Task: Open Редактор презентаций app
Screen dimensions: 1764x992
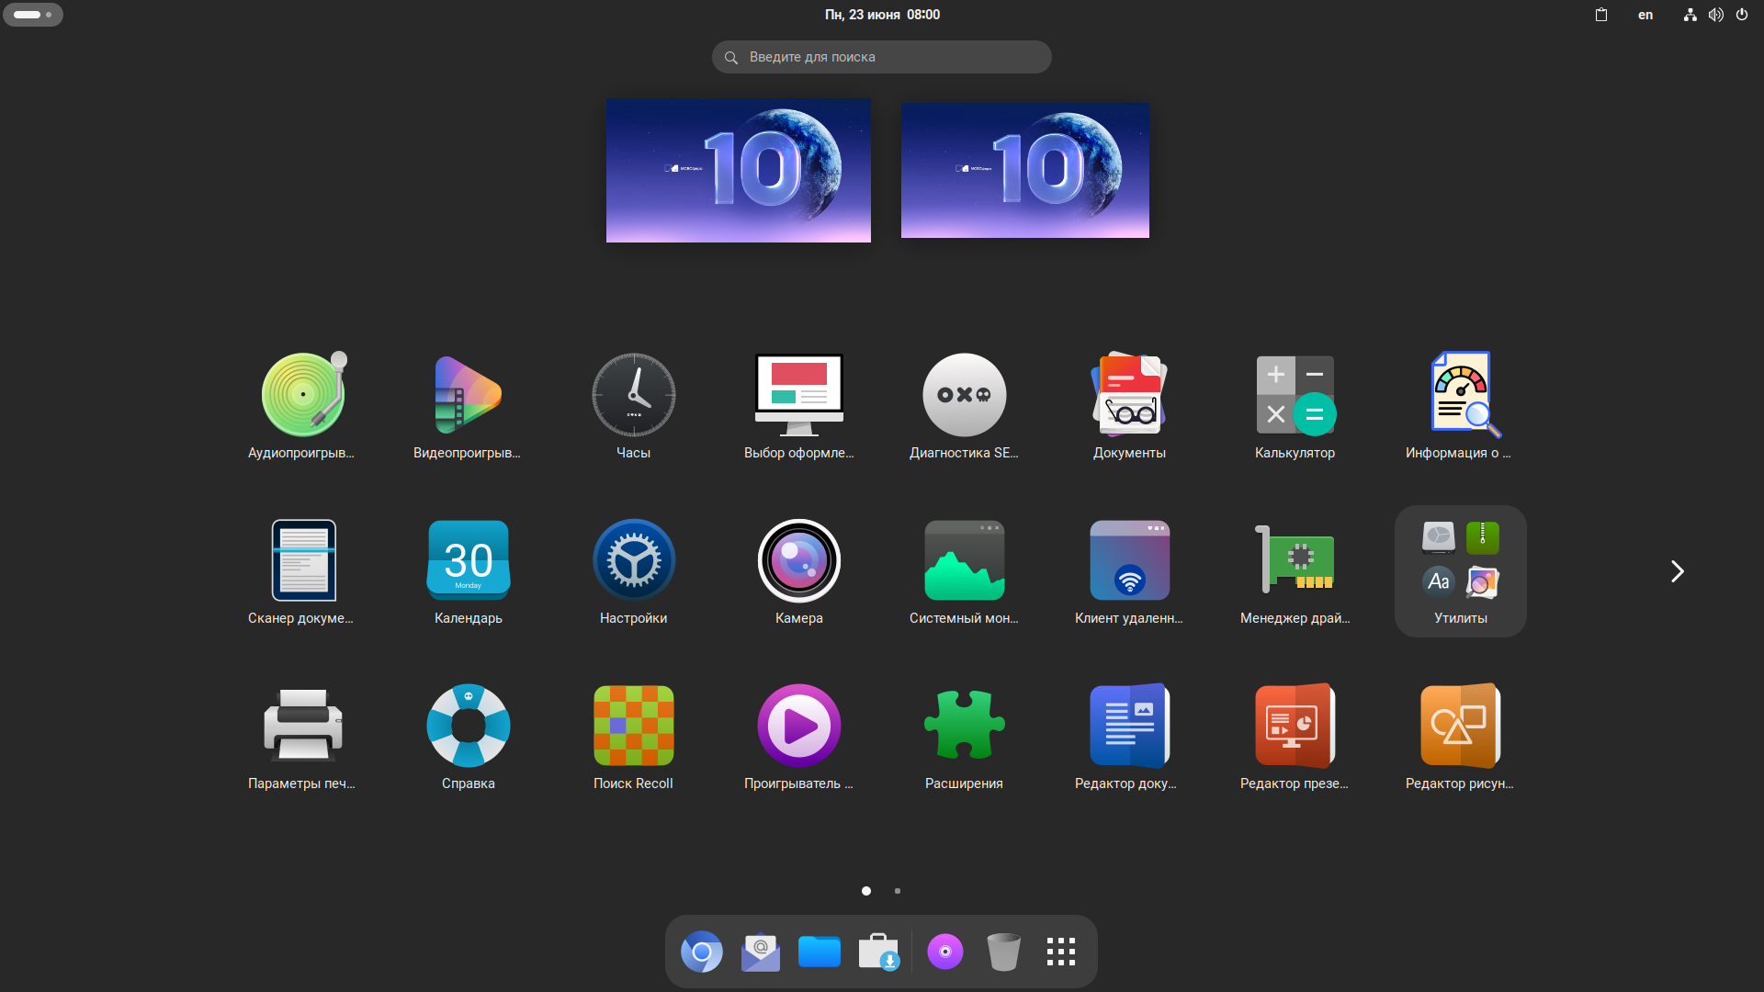Action: [x=1295, y=727]
